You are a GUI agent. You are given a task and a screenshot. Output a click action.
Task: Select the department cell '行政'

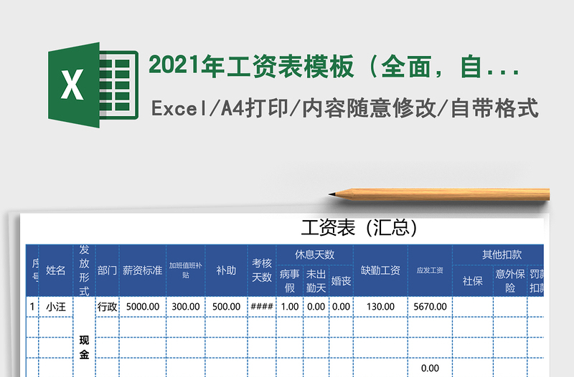[107, 307]
